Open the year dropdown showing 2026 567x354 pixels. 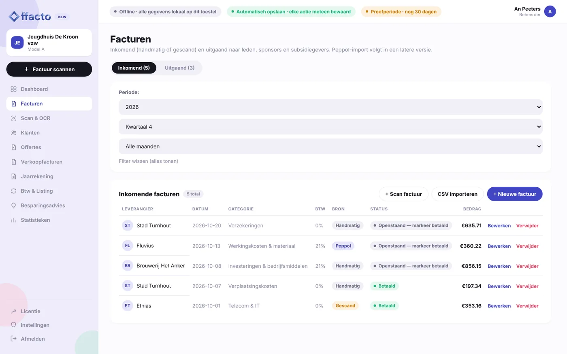click(x=330, y=107)
